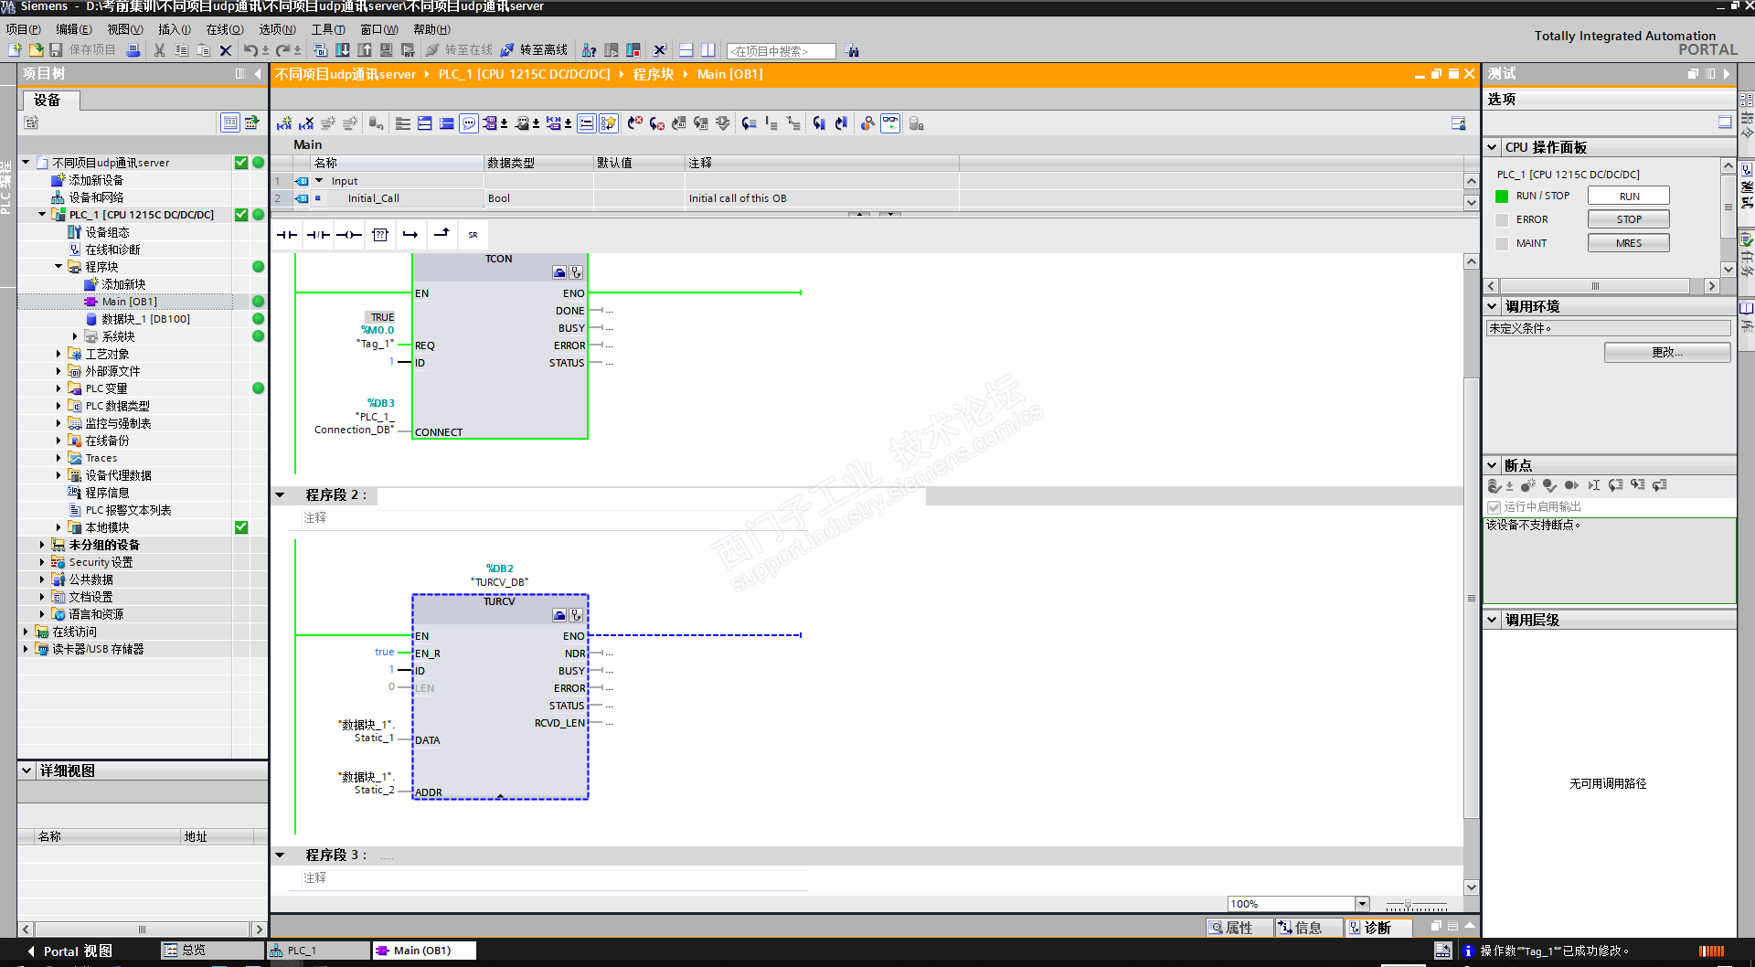Click the project search input field
This screenshot has height=967, width=1755.
[782, 51]
